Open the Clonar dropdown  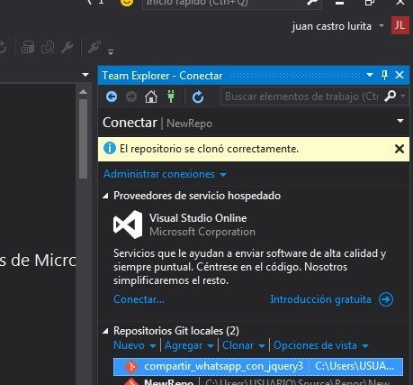point(244,345)
